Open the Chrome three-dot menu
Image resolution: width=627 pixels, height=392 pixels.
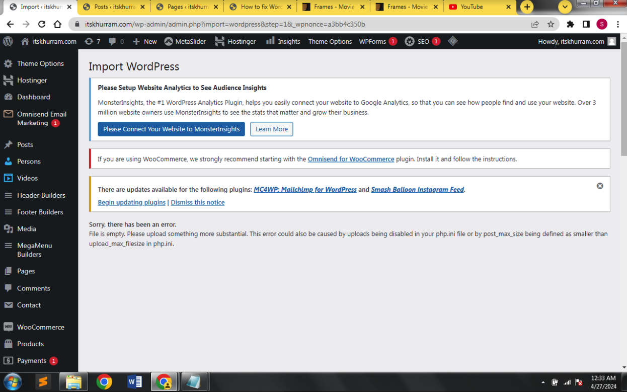[x=617, y=24]
